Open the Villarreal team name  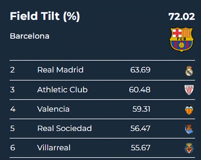pos(54,148)
